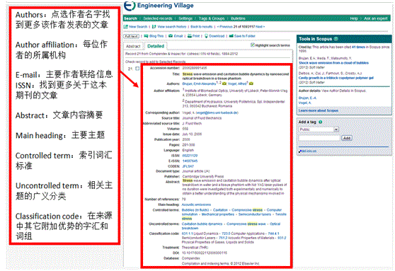Click email icon next to Vogel, Alfred
395x271 pixels.
[x=251, y=83]
